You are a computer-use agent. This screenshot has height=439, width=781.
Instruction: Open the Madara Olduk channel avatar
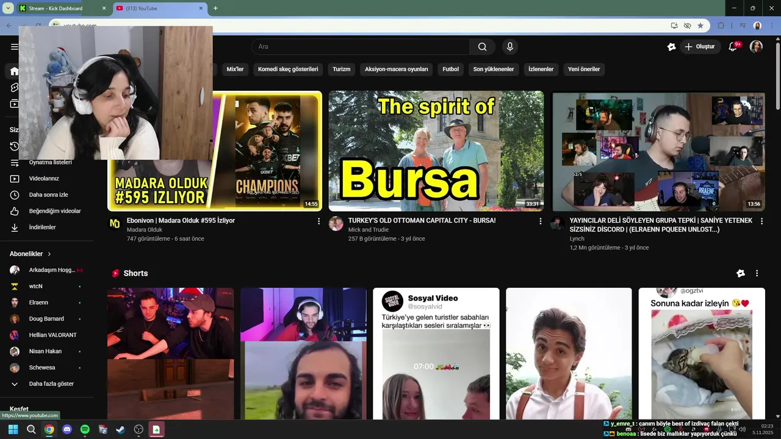click(x=115, y=224)
